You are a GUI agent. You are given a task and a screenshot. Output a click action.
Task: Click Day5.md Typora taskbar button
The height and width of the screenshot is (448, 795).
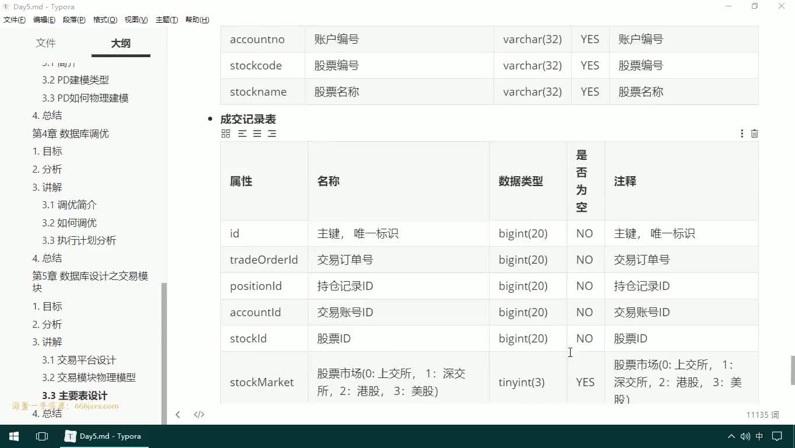tap(104, 436)
